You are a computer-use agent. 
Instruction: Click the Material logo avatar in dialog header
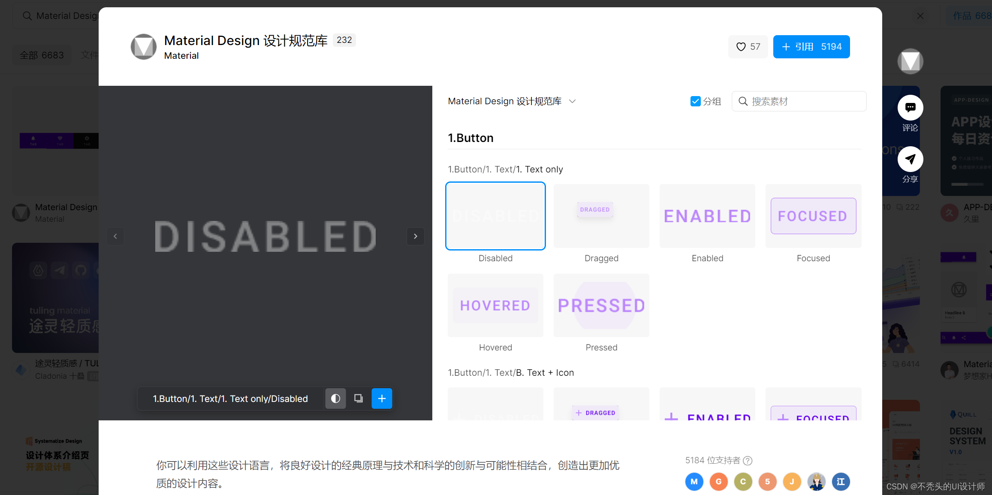click(x=143, y=47)
